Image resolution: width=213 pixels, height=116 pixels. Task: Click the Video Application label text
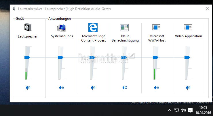(189, 36)
